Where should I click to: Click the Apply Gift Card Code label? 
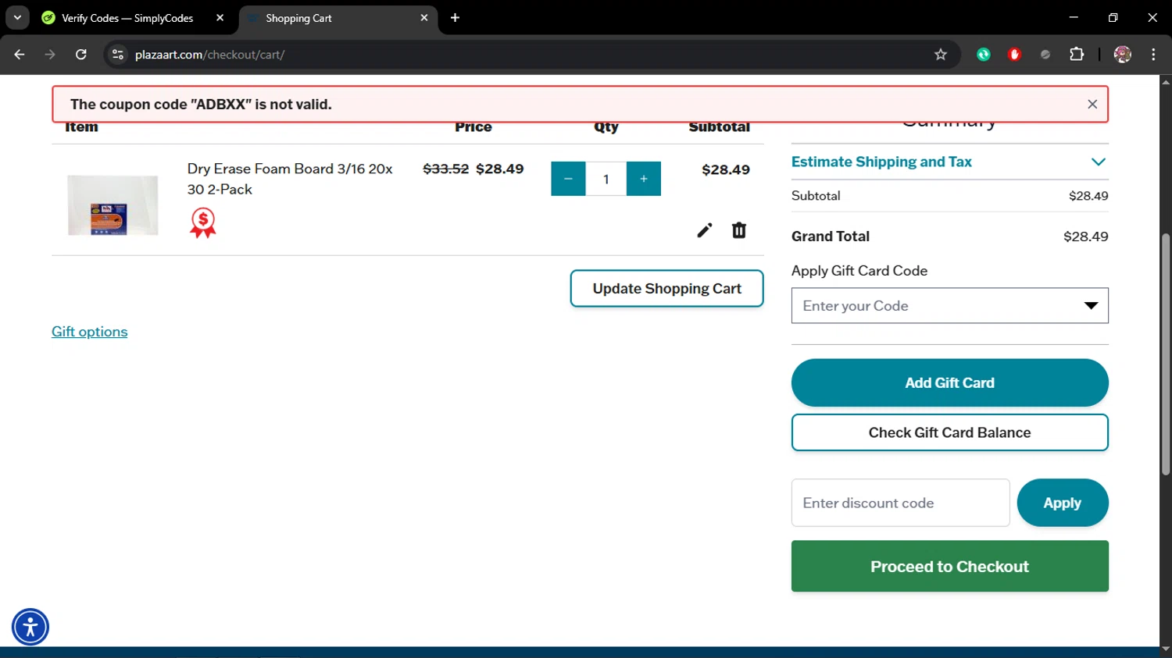pyautogui.click(x=859, y=271)
